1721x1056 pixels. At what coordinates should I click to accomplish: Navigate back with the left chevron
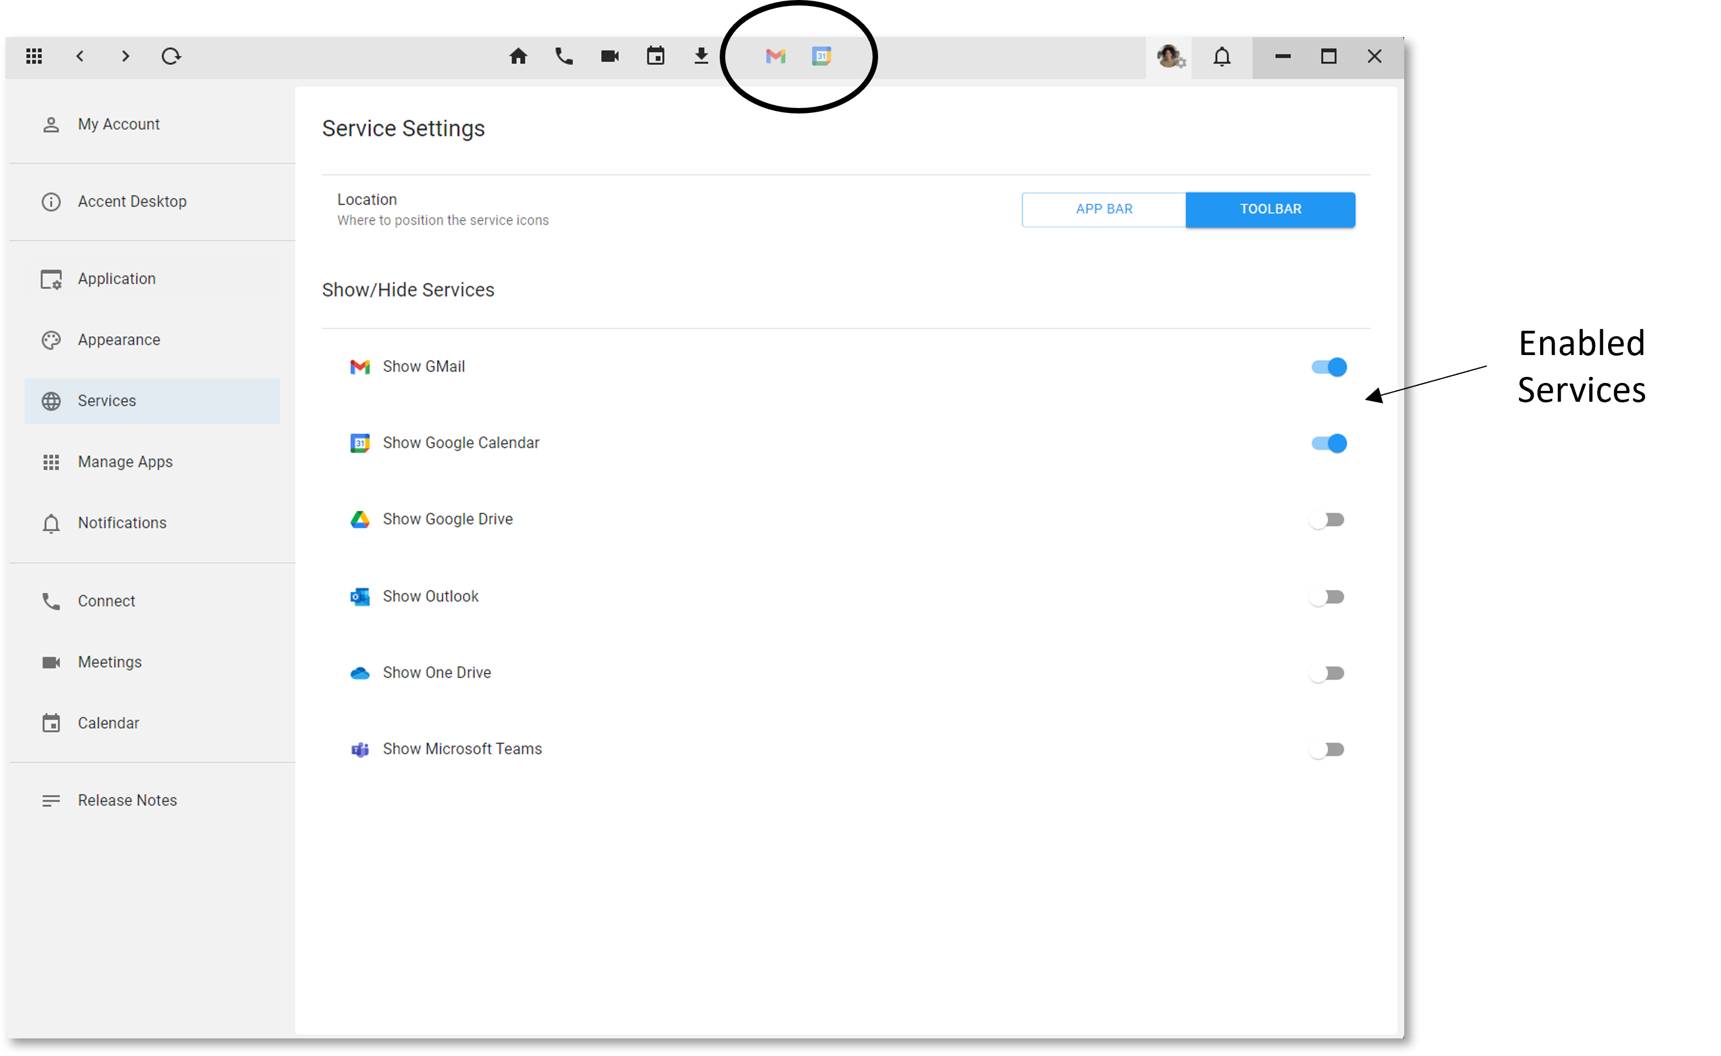click(79, 56)
